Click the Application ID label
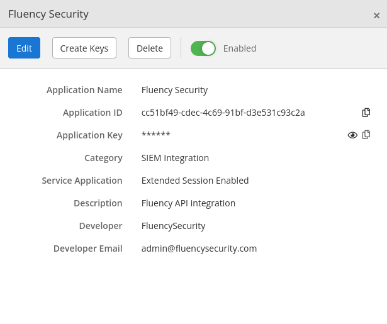The height and width of the screenshot is (324, 387). pyautogui.click(x=93, y=113)
